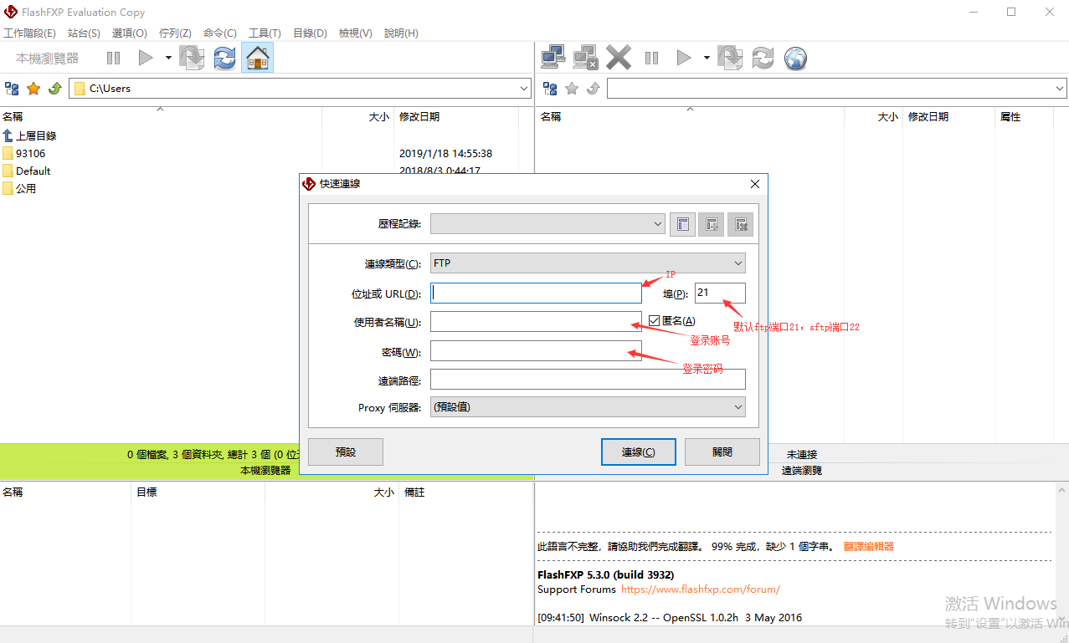Click the 預設 defaults button
The image size is (1069, 643).
[346, 452]
